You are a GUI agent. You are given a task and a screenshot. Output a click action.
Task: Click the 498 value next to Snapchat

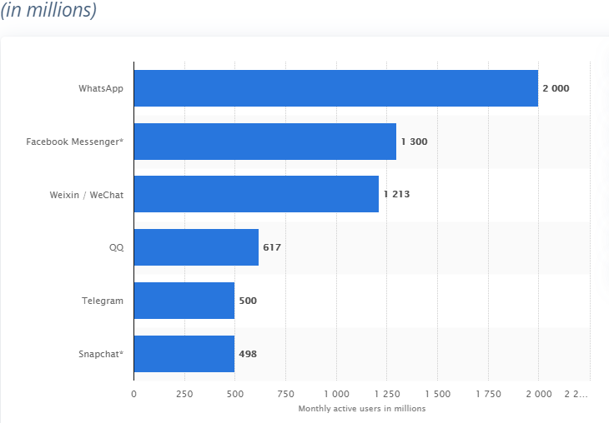(248, 354)
